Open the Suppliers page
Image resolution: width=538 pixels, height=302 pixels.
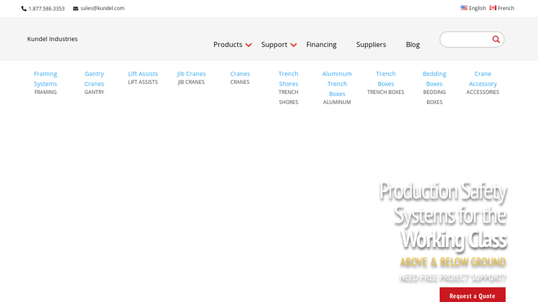tap(371, 44)
